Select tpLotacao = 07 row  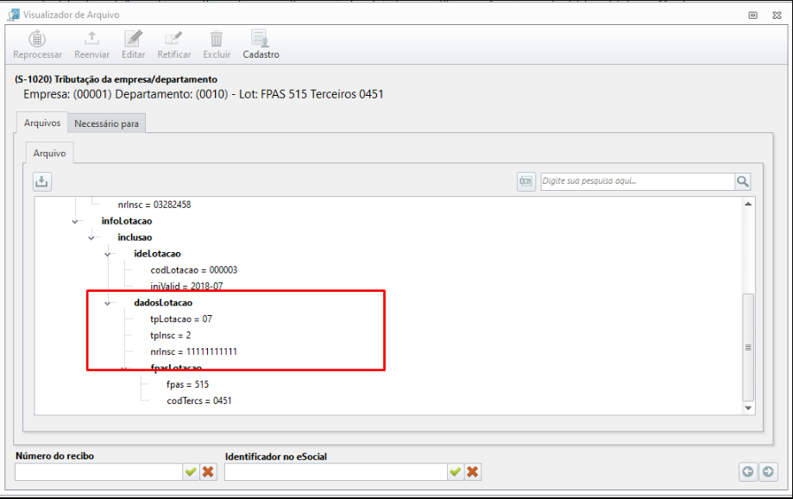tap(181, 319)
